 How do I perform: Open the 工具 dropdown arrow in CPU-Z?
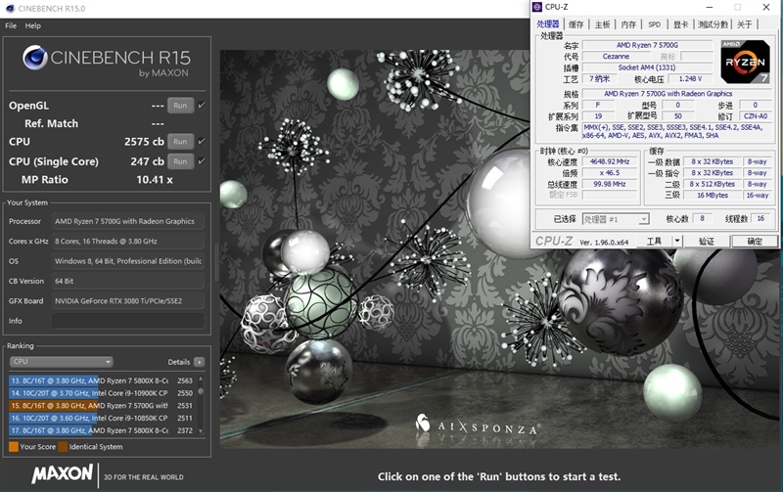point(677,241)
